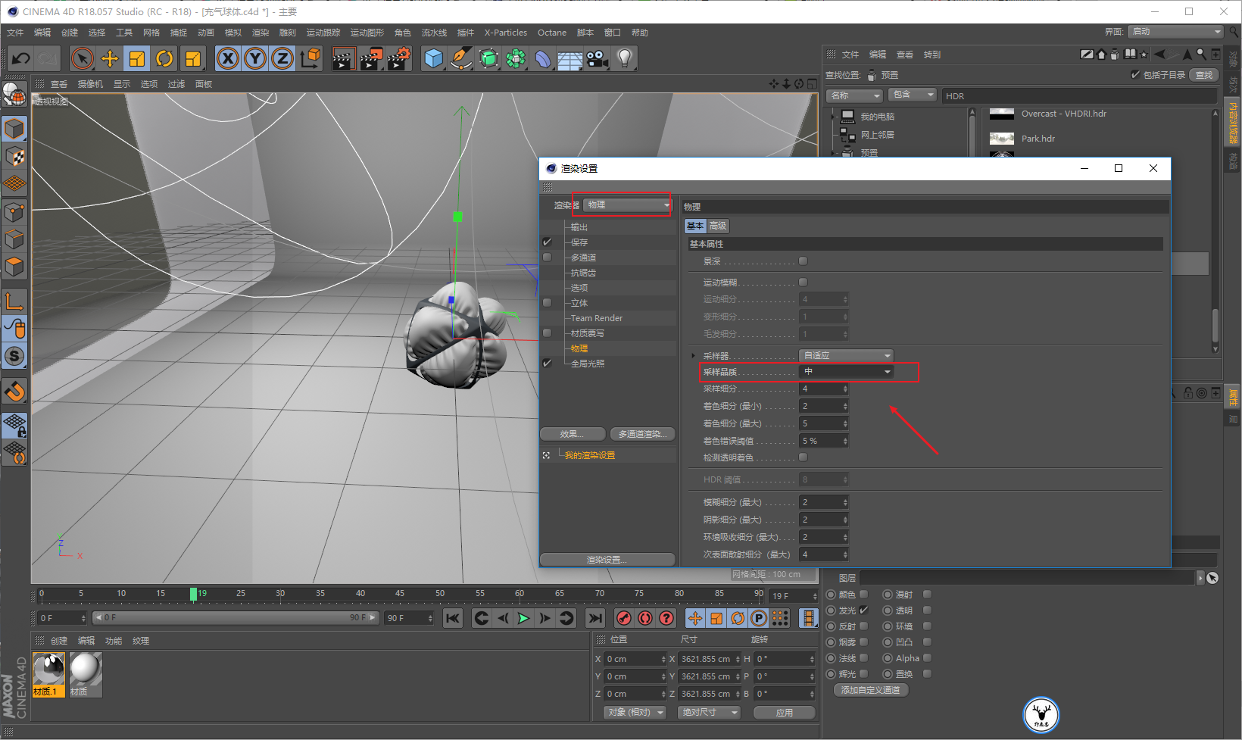Toggle the Autokeying button
Viewport: 1242px width, 740px height.
click(645, 618)
